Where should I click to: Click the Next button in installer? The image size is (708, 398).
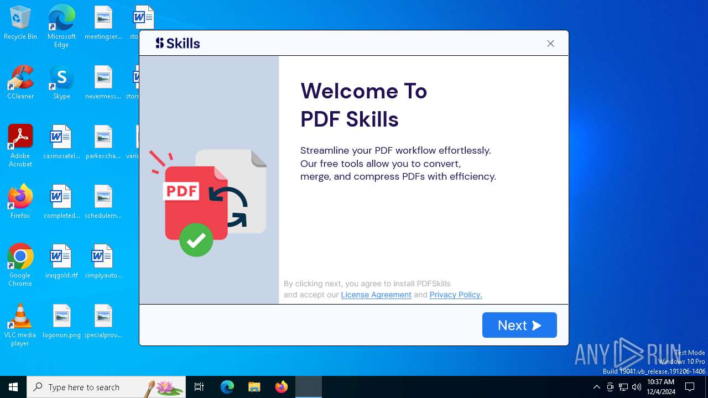[519, 325]
